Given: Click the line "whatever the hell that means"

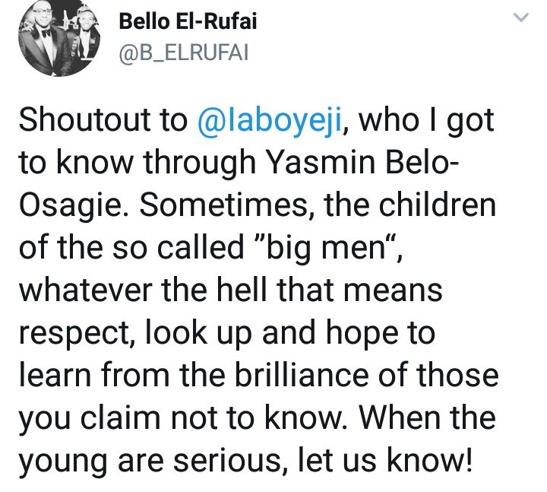Looking at the screenshot, I should pyautogui.click(x=231, y=290).
